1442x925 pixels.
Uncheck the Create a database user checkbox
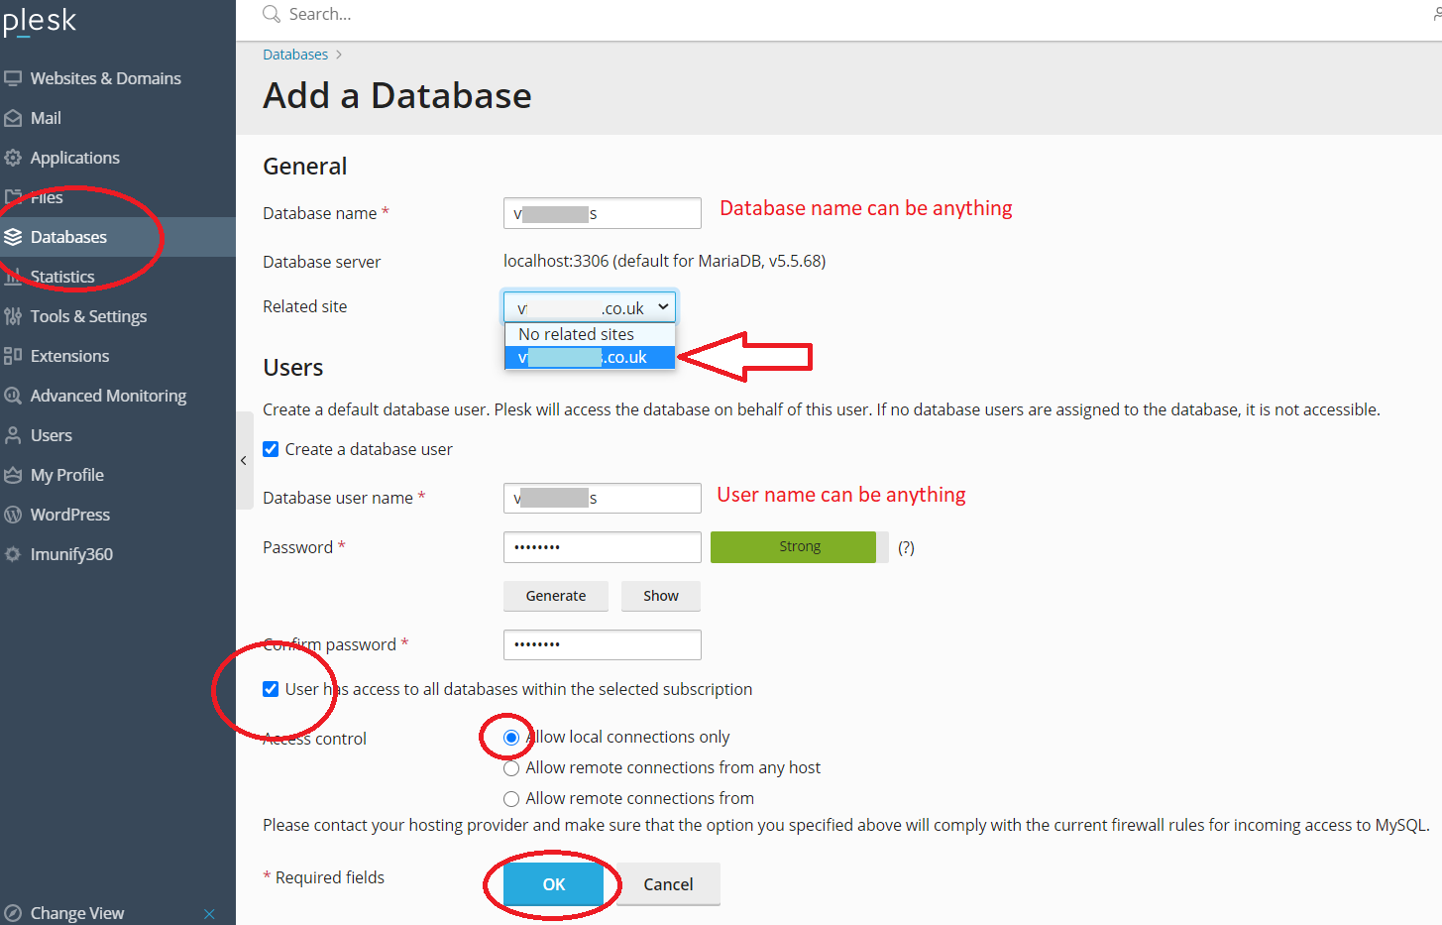271,448
